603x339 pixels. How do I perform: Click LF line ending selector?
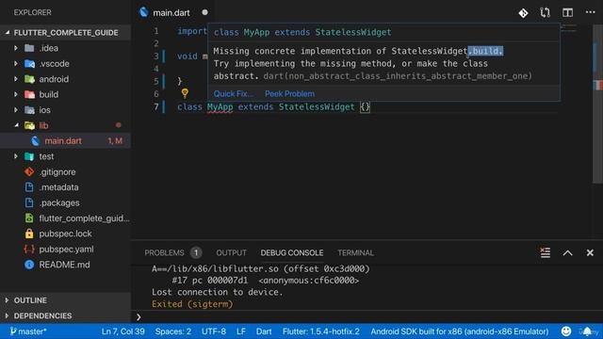pos(241,331)
